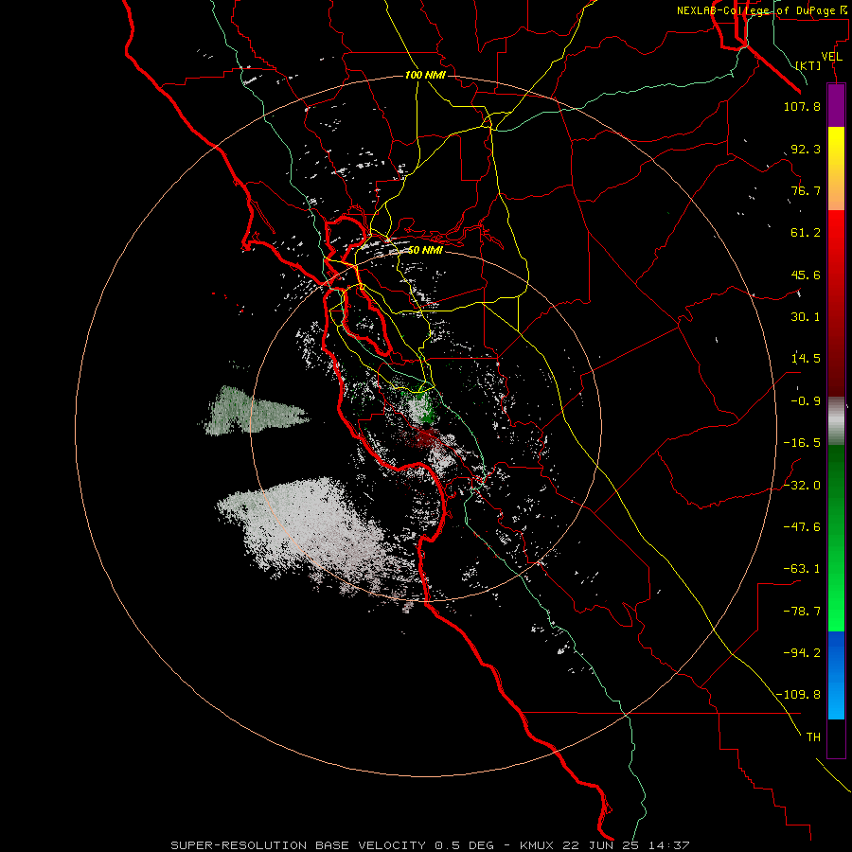Click the -32.0 velocity scale value
Viewport: 852px width, 852px height.
802,486
